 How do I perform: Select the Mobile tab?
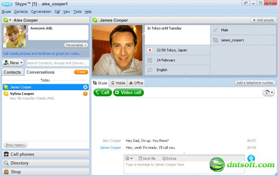[118, 83]
